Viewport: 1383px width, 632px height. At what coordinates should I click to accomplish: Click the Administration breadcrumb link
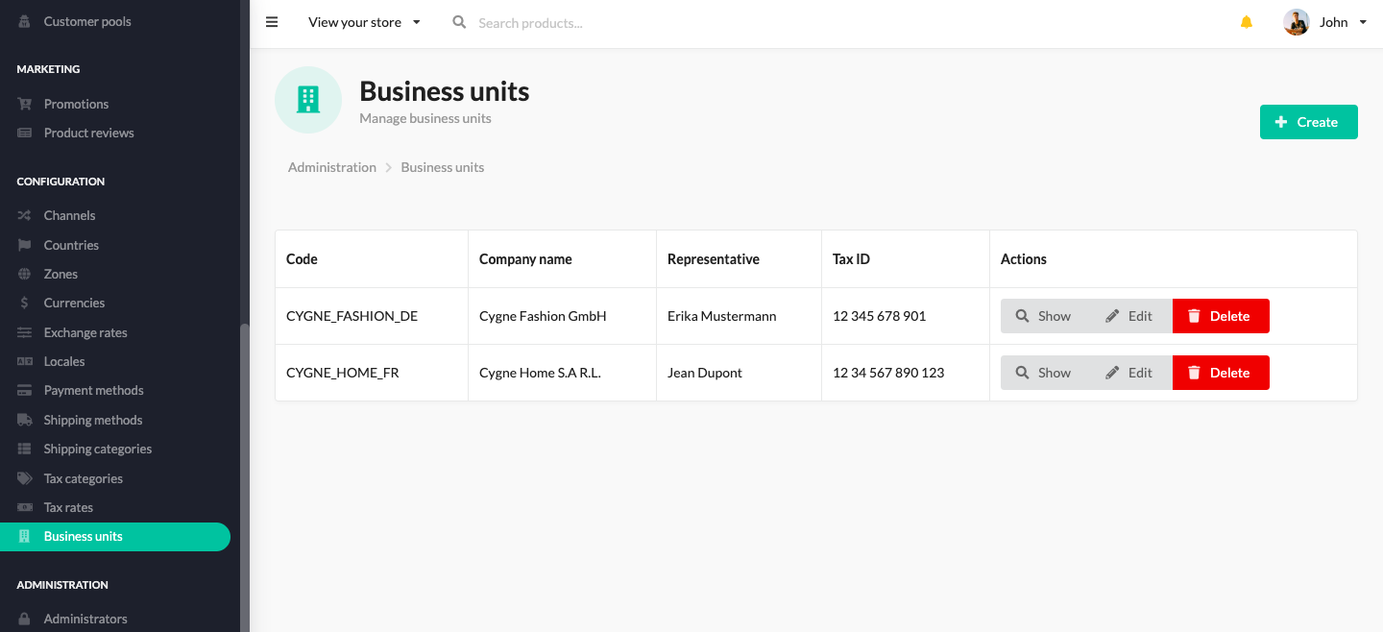(x=332, y=167)
